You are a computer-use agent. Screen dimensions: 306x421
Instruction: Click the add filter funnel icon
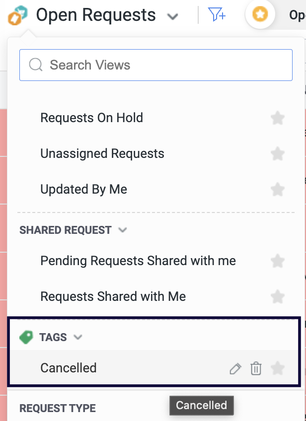[x=217, y=15]
